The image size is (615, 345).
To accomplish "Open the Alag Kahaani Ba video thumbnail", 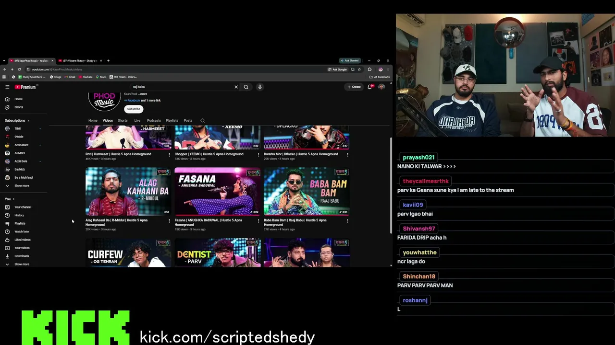I will (x=128, y=191).
